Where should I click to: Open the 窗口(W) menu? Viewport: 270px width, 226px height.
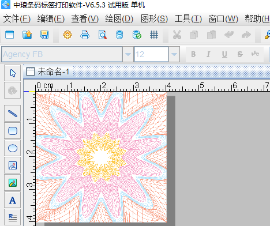[223, 19]
